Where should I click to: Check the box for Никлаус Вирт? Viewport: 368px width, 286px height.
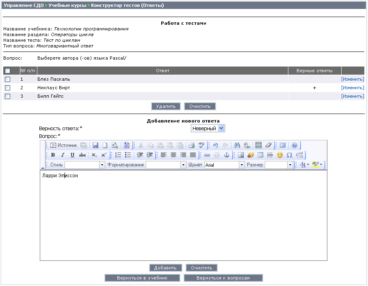coord(7,88)
